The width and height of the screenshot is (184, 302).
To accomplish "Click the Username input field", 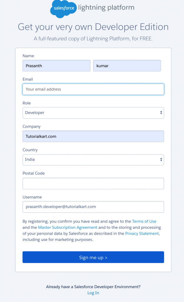I will click(93, 207).
